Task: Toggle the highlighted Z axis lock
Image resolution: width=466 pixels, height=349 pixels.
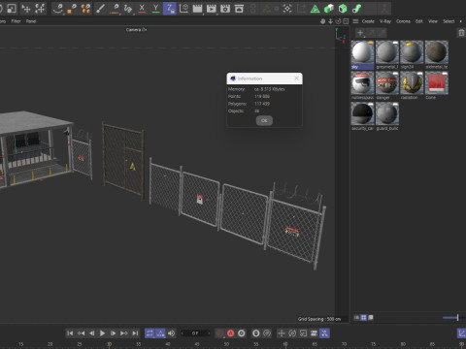Action: click(x=170, y=9)
